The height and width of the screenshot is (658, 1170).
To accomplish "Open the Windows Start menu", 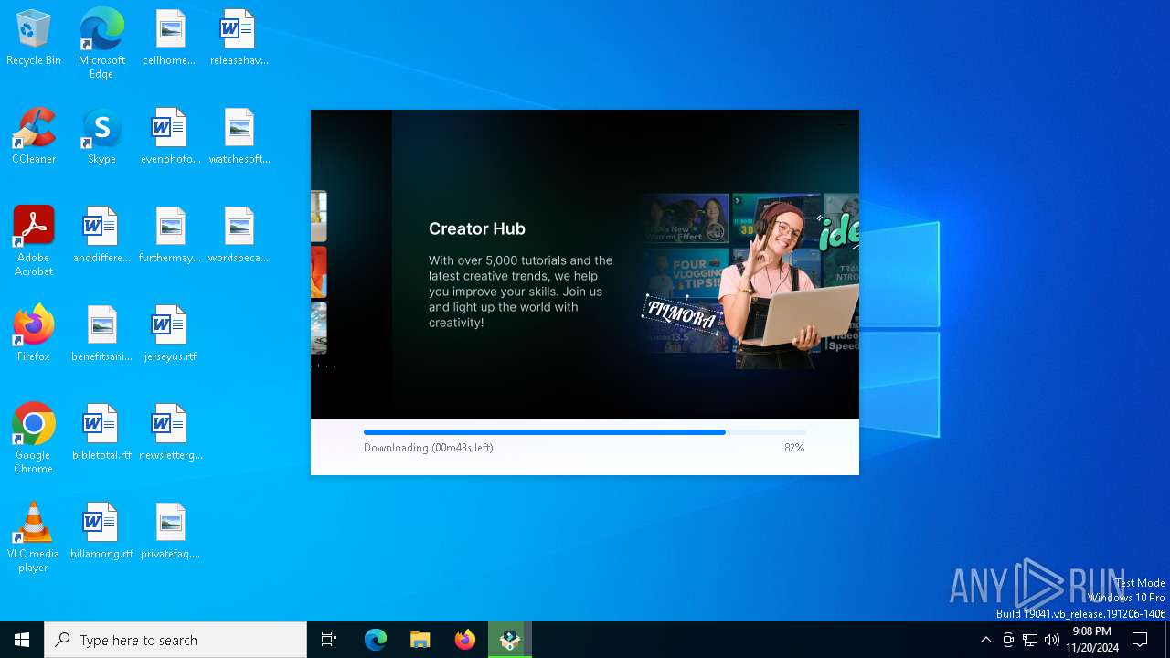I will (x=22, y=640).
